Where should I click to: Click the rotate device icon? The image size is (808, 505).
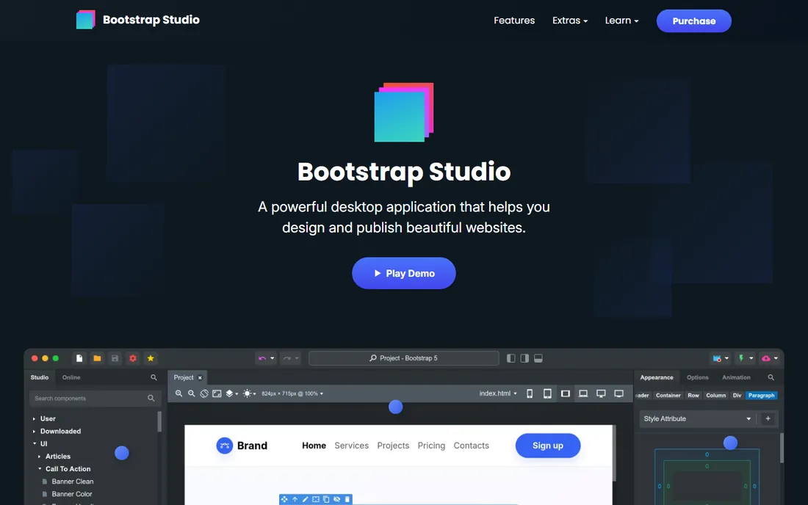pyautogui.click(x=204, y=393)
